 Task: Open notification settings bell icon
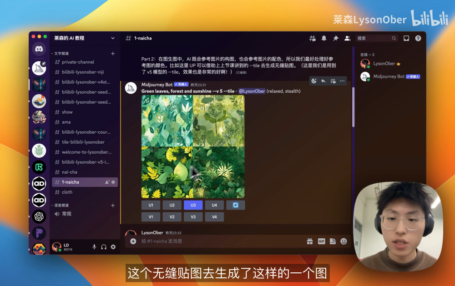tap(324, 38)
